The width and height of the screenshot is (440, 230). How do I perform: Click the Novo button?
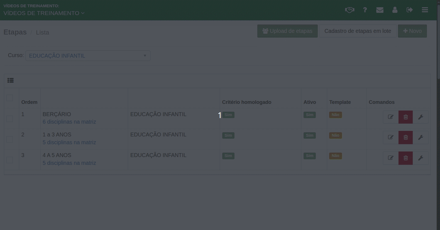click(x=412, y=31)
